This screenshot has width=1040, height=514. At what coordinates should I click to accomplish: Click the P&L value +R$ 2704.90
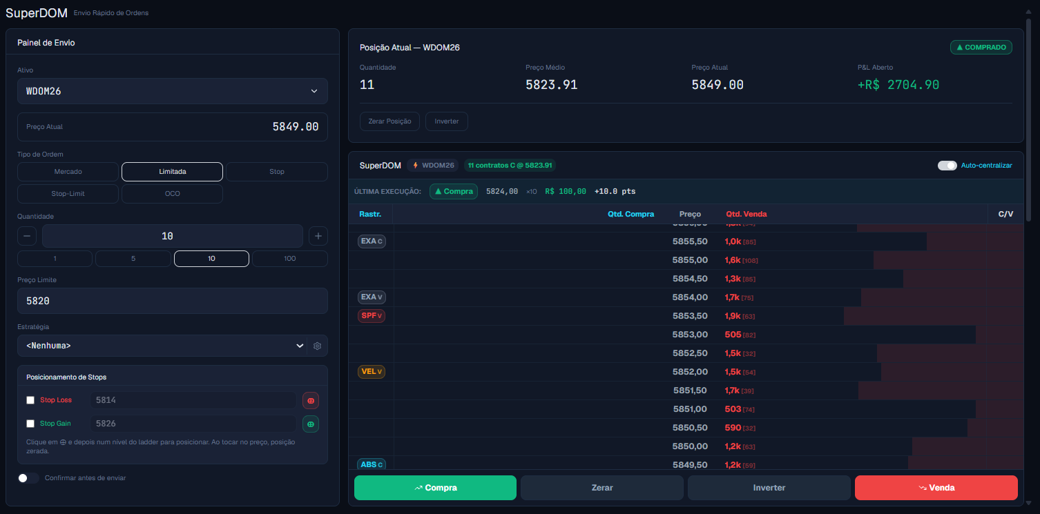(898, 85)
